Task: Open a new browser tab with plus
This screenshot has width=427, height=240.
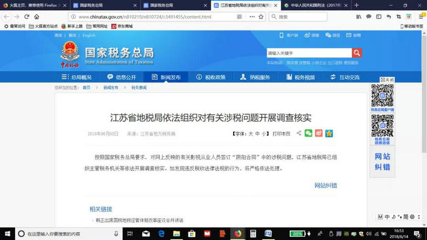Action: tap(356, 5)
